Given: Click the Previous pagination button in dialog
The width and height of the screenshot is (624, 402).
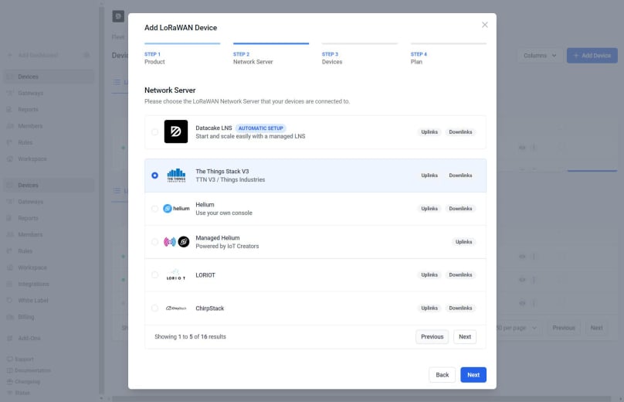Looking at the screenshot, I should [x=432, y=337].
